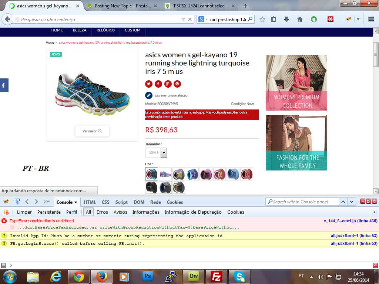Click the Search within Console panel field
This screenshot has width=379, height=284.
(302, 202)
